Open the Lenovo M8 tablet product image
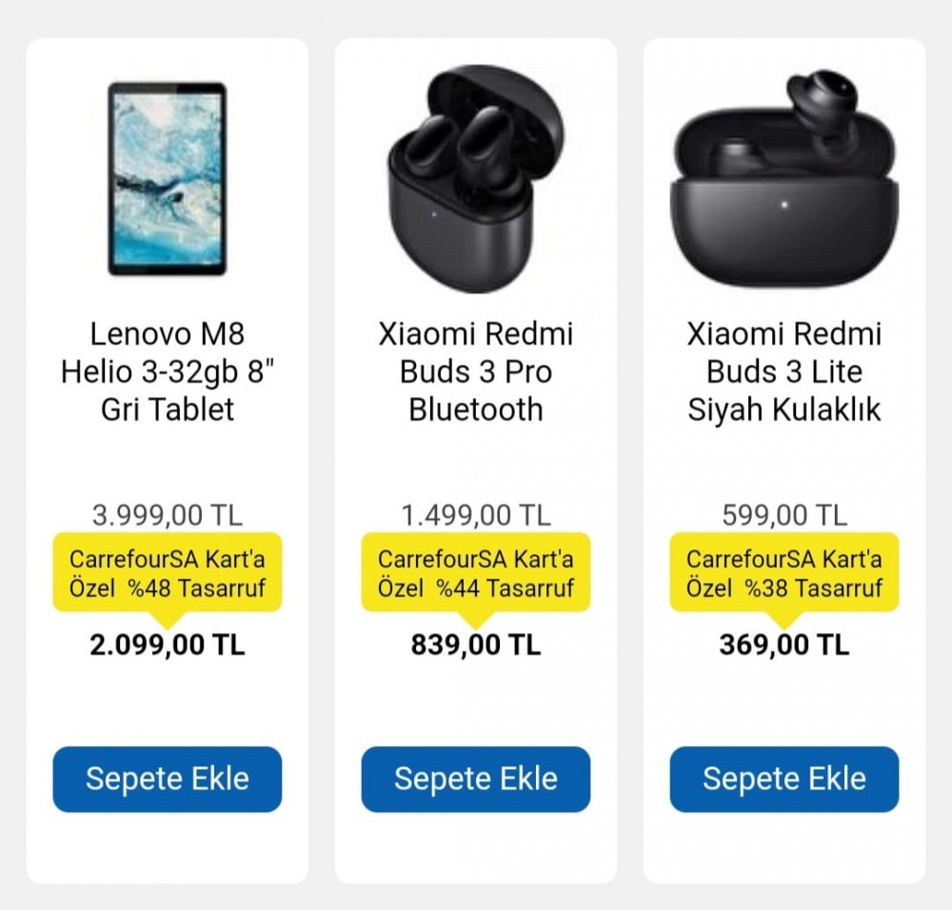 click(168, 179)
